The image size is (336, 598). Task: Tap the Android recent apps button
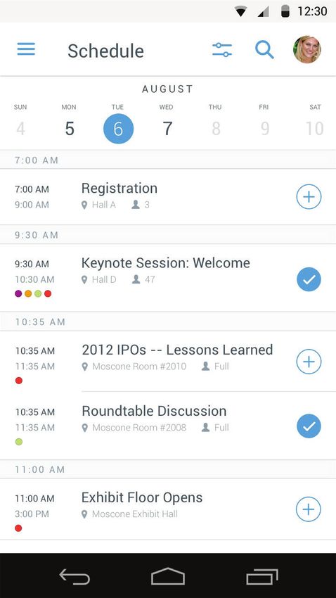261,577
